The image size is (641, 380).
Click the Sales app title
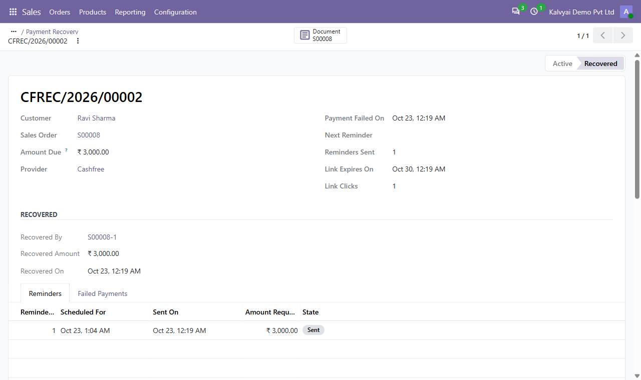point(32,11)
